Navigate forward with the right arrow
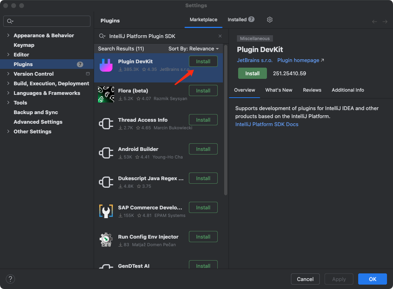Viewport: 393px width, 289px height. [x=385, y=22]
